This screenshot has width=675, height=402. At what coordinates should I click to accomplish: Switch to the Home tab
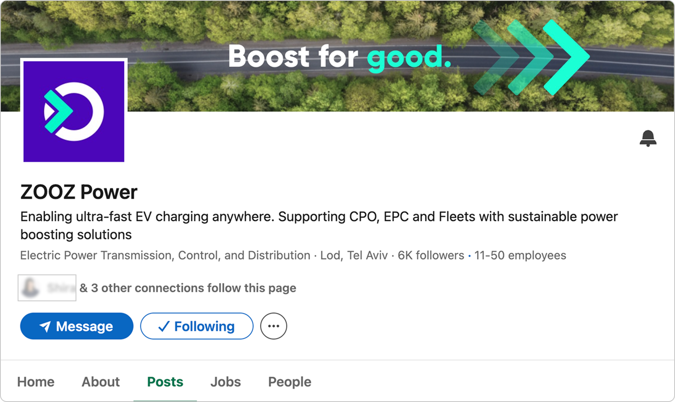click(36, 382)
